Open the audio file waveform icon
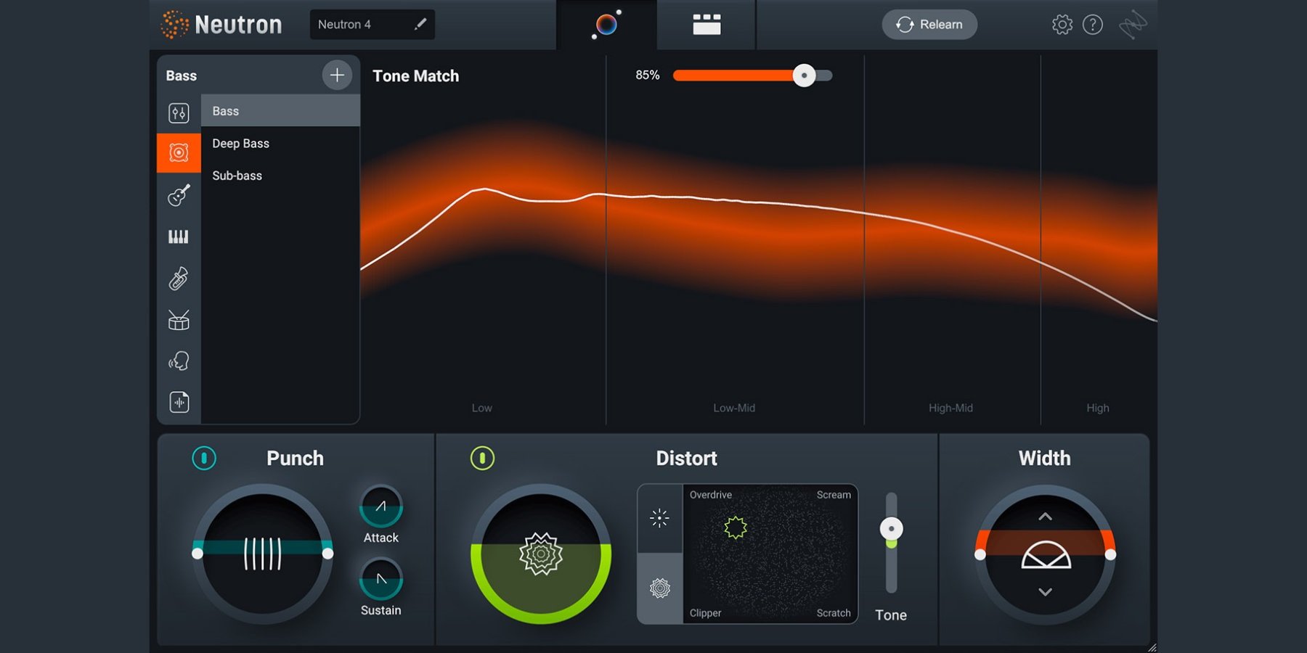 [x=179, y=402]
